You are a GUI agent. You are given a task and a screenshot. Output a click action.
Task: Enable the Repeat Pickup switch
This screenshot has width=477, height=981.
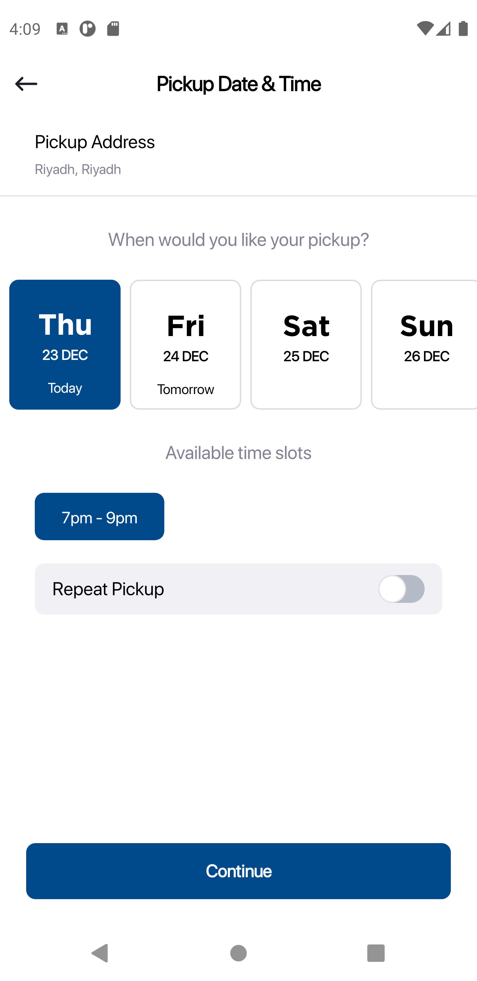pyautogui.click(x=401, y=589)
